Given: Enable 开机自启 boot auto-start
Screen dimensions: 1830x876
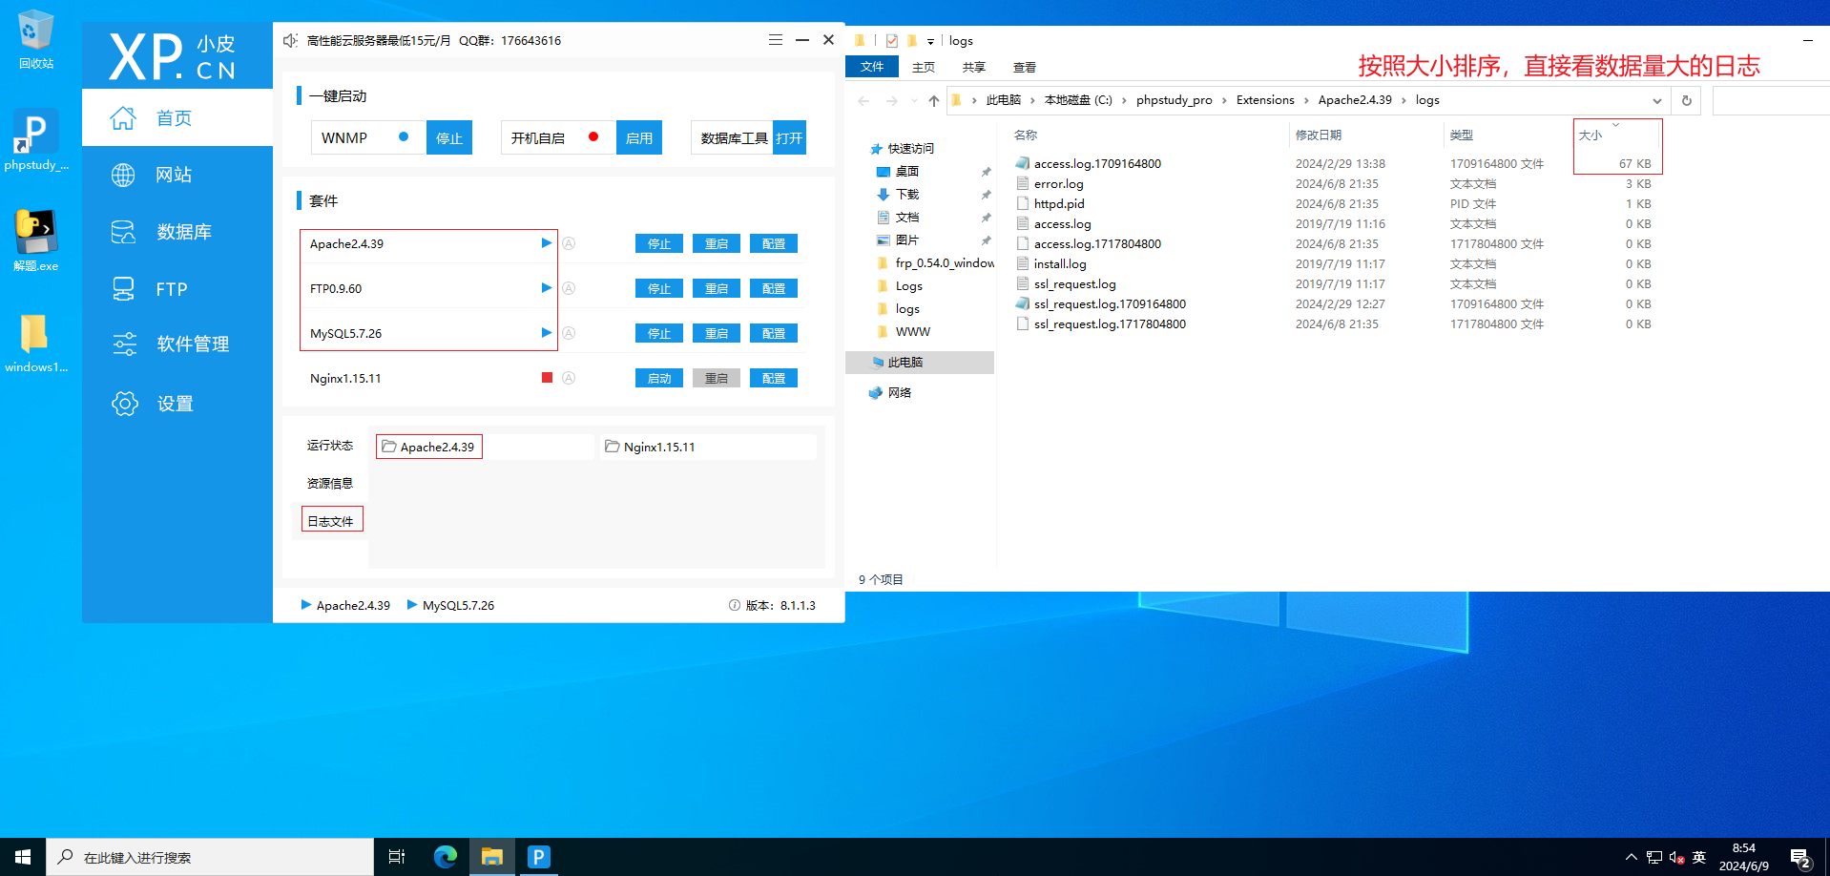Looking at the screenshot, I should tap(639, 137).
